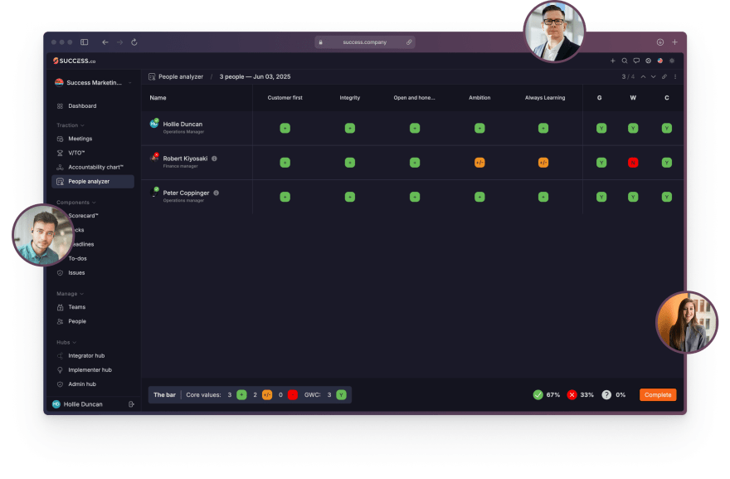The height and width of the screenshot is (479, 730).
Task: Click the logout icon beside Hollie Duncan
Action: 131,404
